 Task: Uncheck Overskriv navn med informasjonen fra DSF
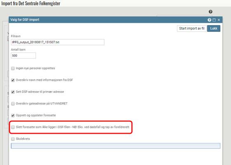click(13, 80)
